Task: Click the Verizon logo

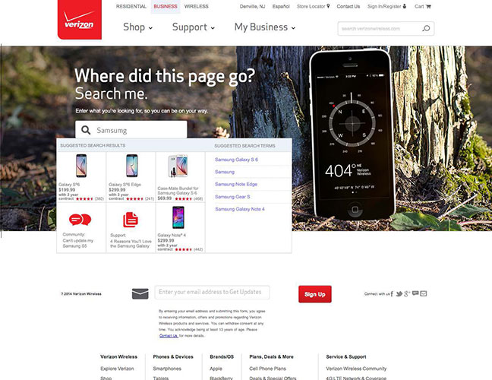Action: (x=80, y=20)
